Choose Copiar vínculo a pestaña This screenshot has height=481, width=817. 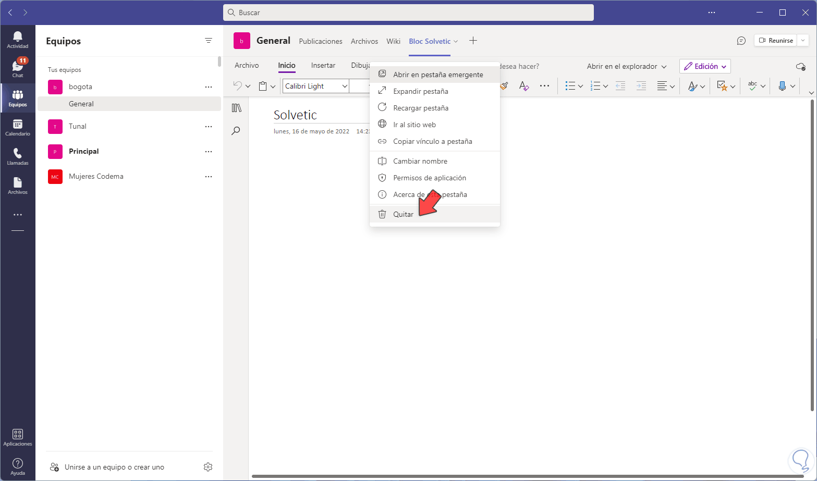[x=435, y=141]
